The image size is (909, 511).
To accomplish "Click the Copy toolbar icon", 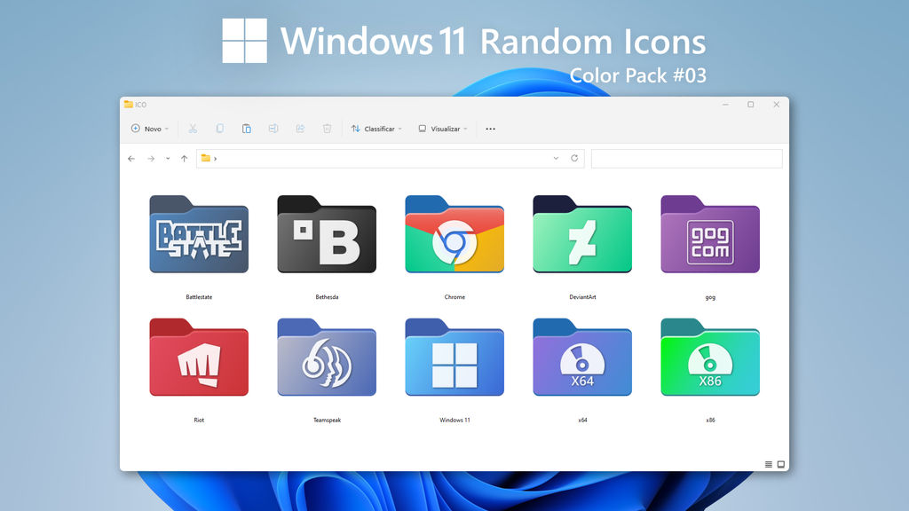I will pyautogui.click(x=220, y=129).
